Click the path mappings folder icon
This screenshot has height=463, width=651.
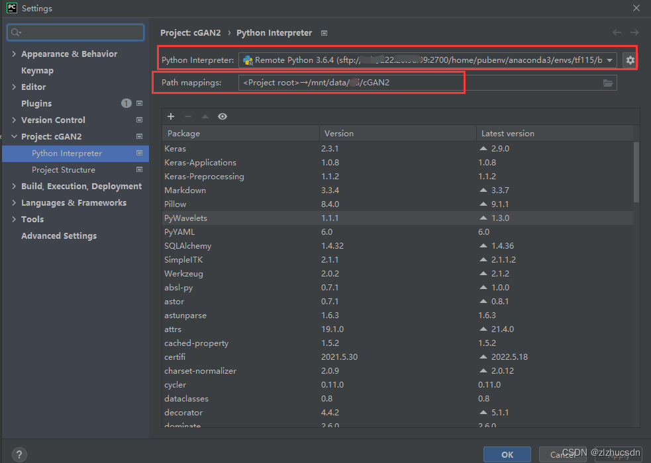[608, 83]
